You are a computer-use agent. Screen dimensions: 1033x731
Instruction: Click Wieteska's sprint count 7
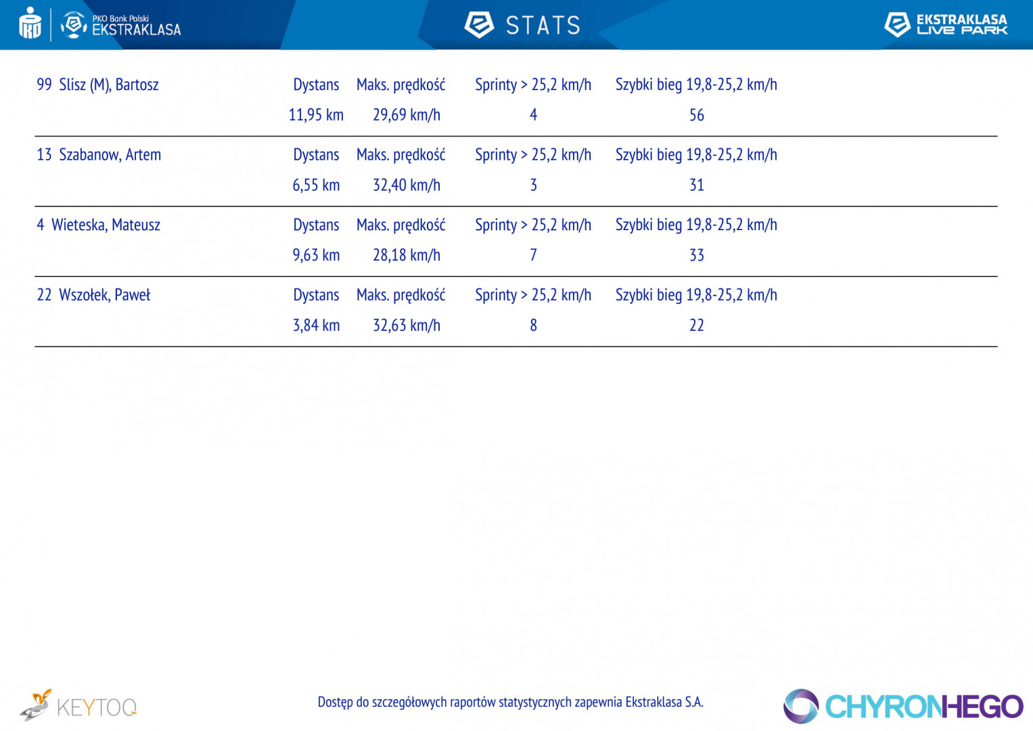coord(534,255)
